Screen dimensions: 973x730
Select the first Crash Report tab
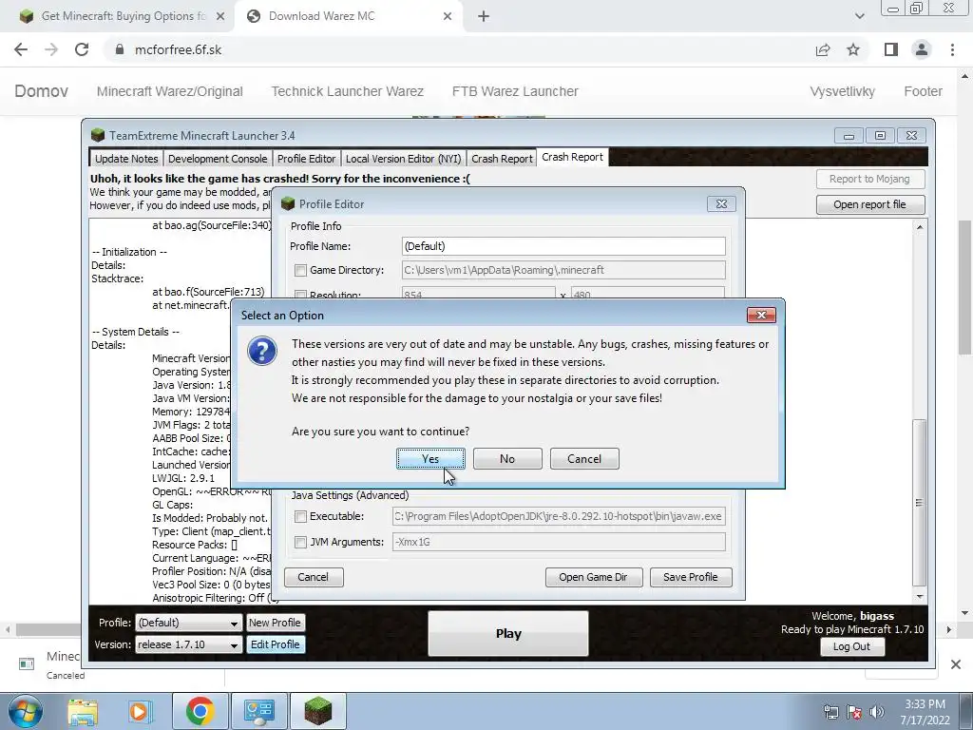[x=502, y=159]
